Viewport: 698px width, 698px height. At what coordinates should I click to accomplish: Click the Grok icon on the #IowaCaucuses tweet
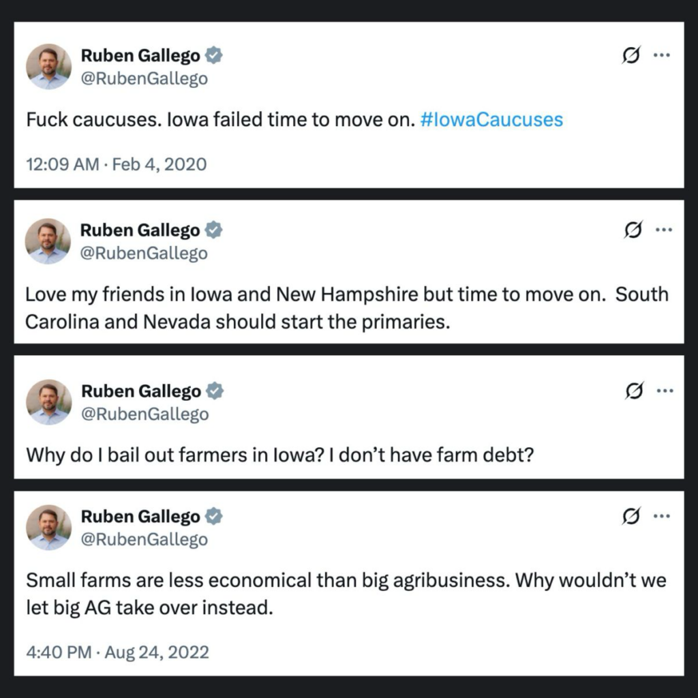[632, 57]
